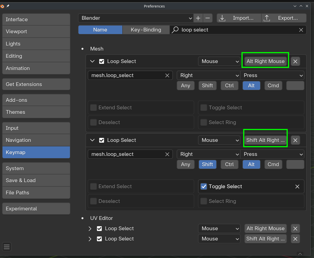
Task: Remove the Alt Right Mouse Mesh keymap item
Action: [295, 61]
